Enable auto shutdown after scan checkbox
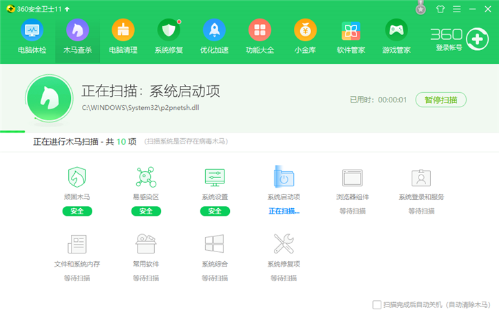The image size is (499, 314). 376,304
